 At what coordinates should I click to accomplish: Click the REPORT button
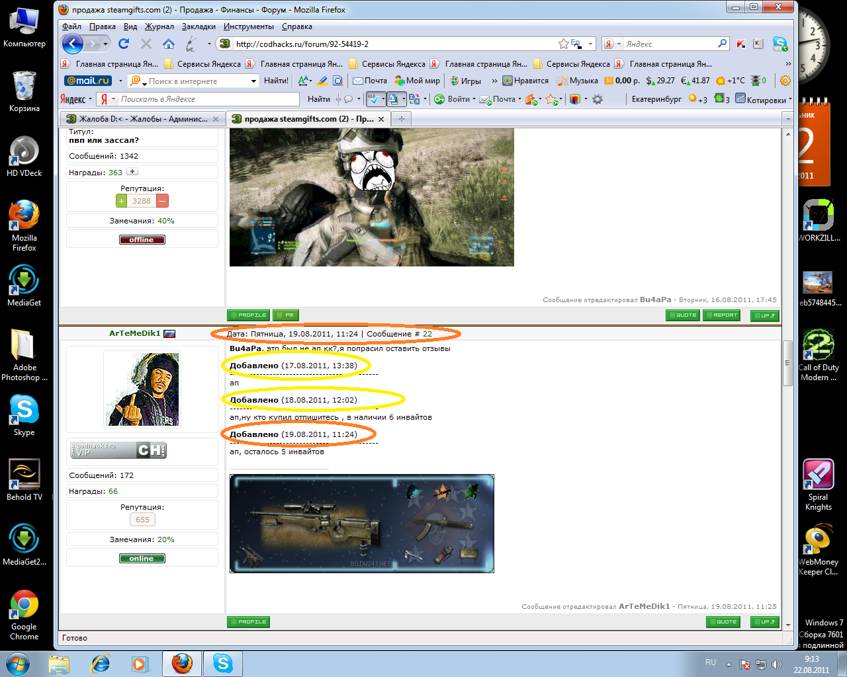(721, 315)
